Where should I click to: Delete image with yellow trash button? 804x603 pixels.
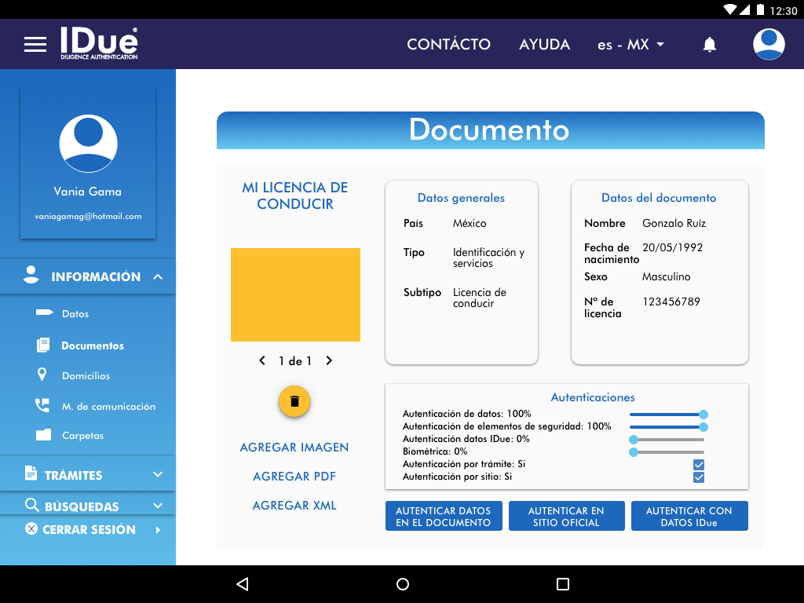pyautogui.click(x=294, y=401)
